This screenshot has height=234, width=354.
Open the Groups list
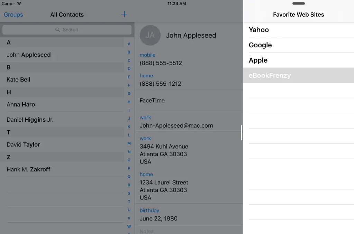[13, 15]
